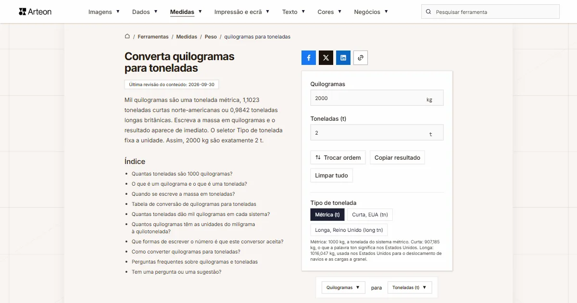Open the Cores menu
The height and width of the screenshot is (303, 577).
330,12
